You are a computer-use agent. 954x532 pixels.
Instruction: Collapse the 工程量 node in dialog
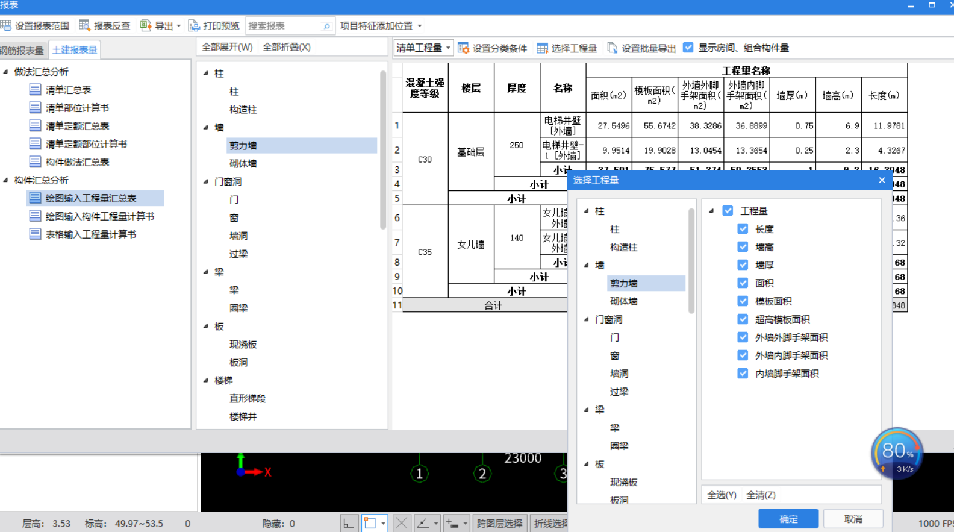711,211
